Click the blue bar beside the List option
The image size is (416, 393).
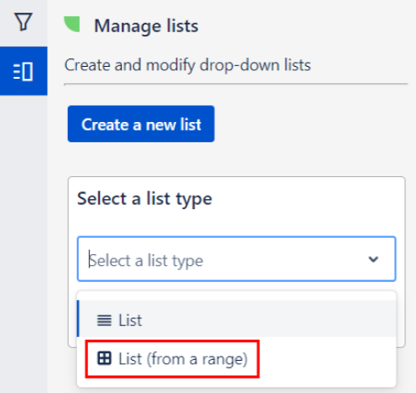point(78,318)
